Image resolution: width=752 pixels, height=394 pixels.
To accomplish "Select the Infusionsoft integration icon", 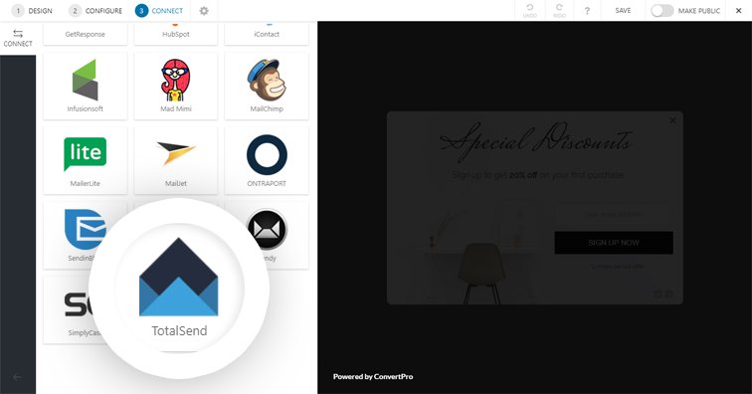I will pos(85,81).
